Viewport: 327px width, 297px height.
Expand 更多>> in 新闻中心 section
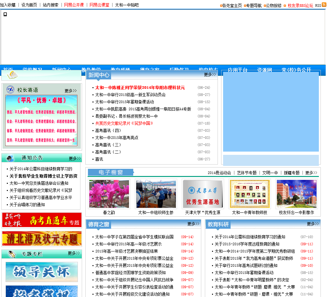coord(210,74)
